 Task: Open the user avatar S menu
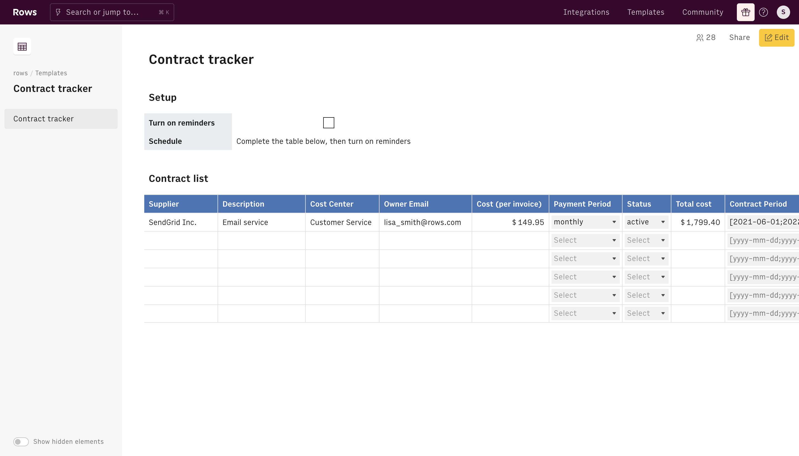783,12
